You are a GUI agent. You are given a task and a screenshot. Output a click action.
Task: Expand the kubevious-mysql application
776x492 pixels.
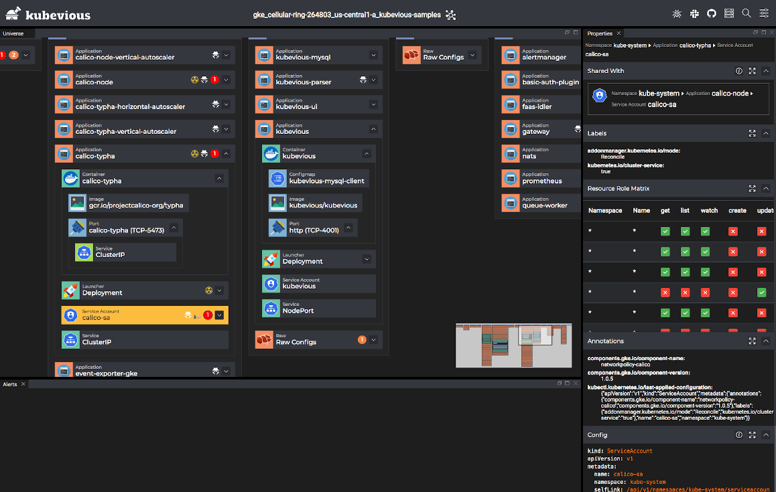coord(374,55)
